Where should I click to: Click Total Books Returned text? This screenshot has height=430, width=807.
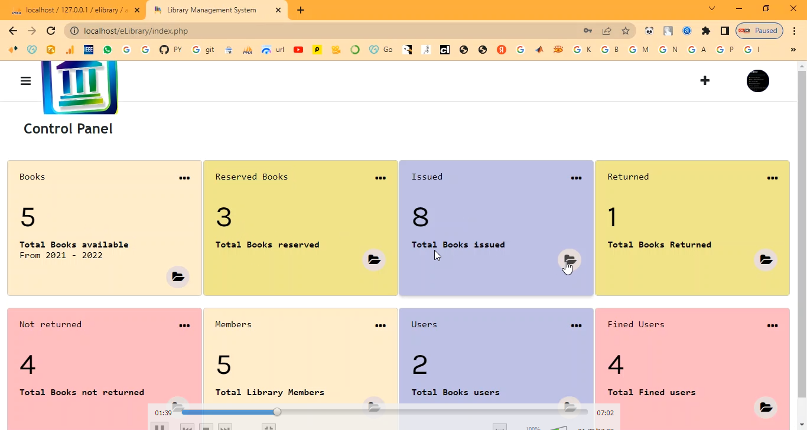[659, 245]
